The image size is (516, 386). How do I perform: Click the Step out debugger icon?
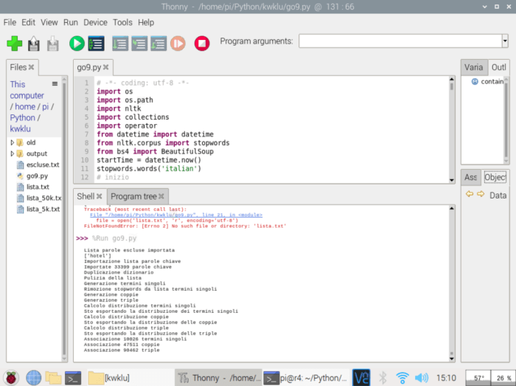point(158,44)
